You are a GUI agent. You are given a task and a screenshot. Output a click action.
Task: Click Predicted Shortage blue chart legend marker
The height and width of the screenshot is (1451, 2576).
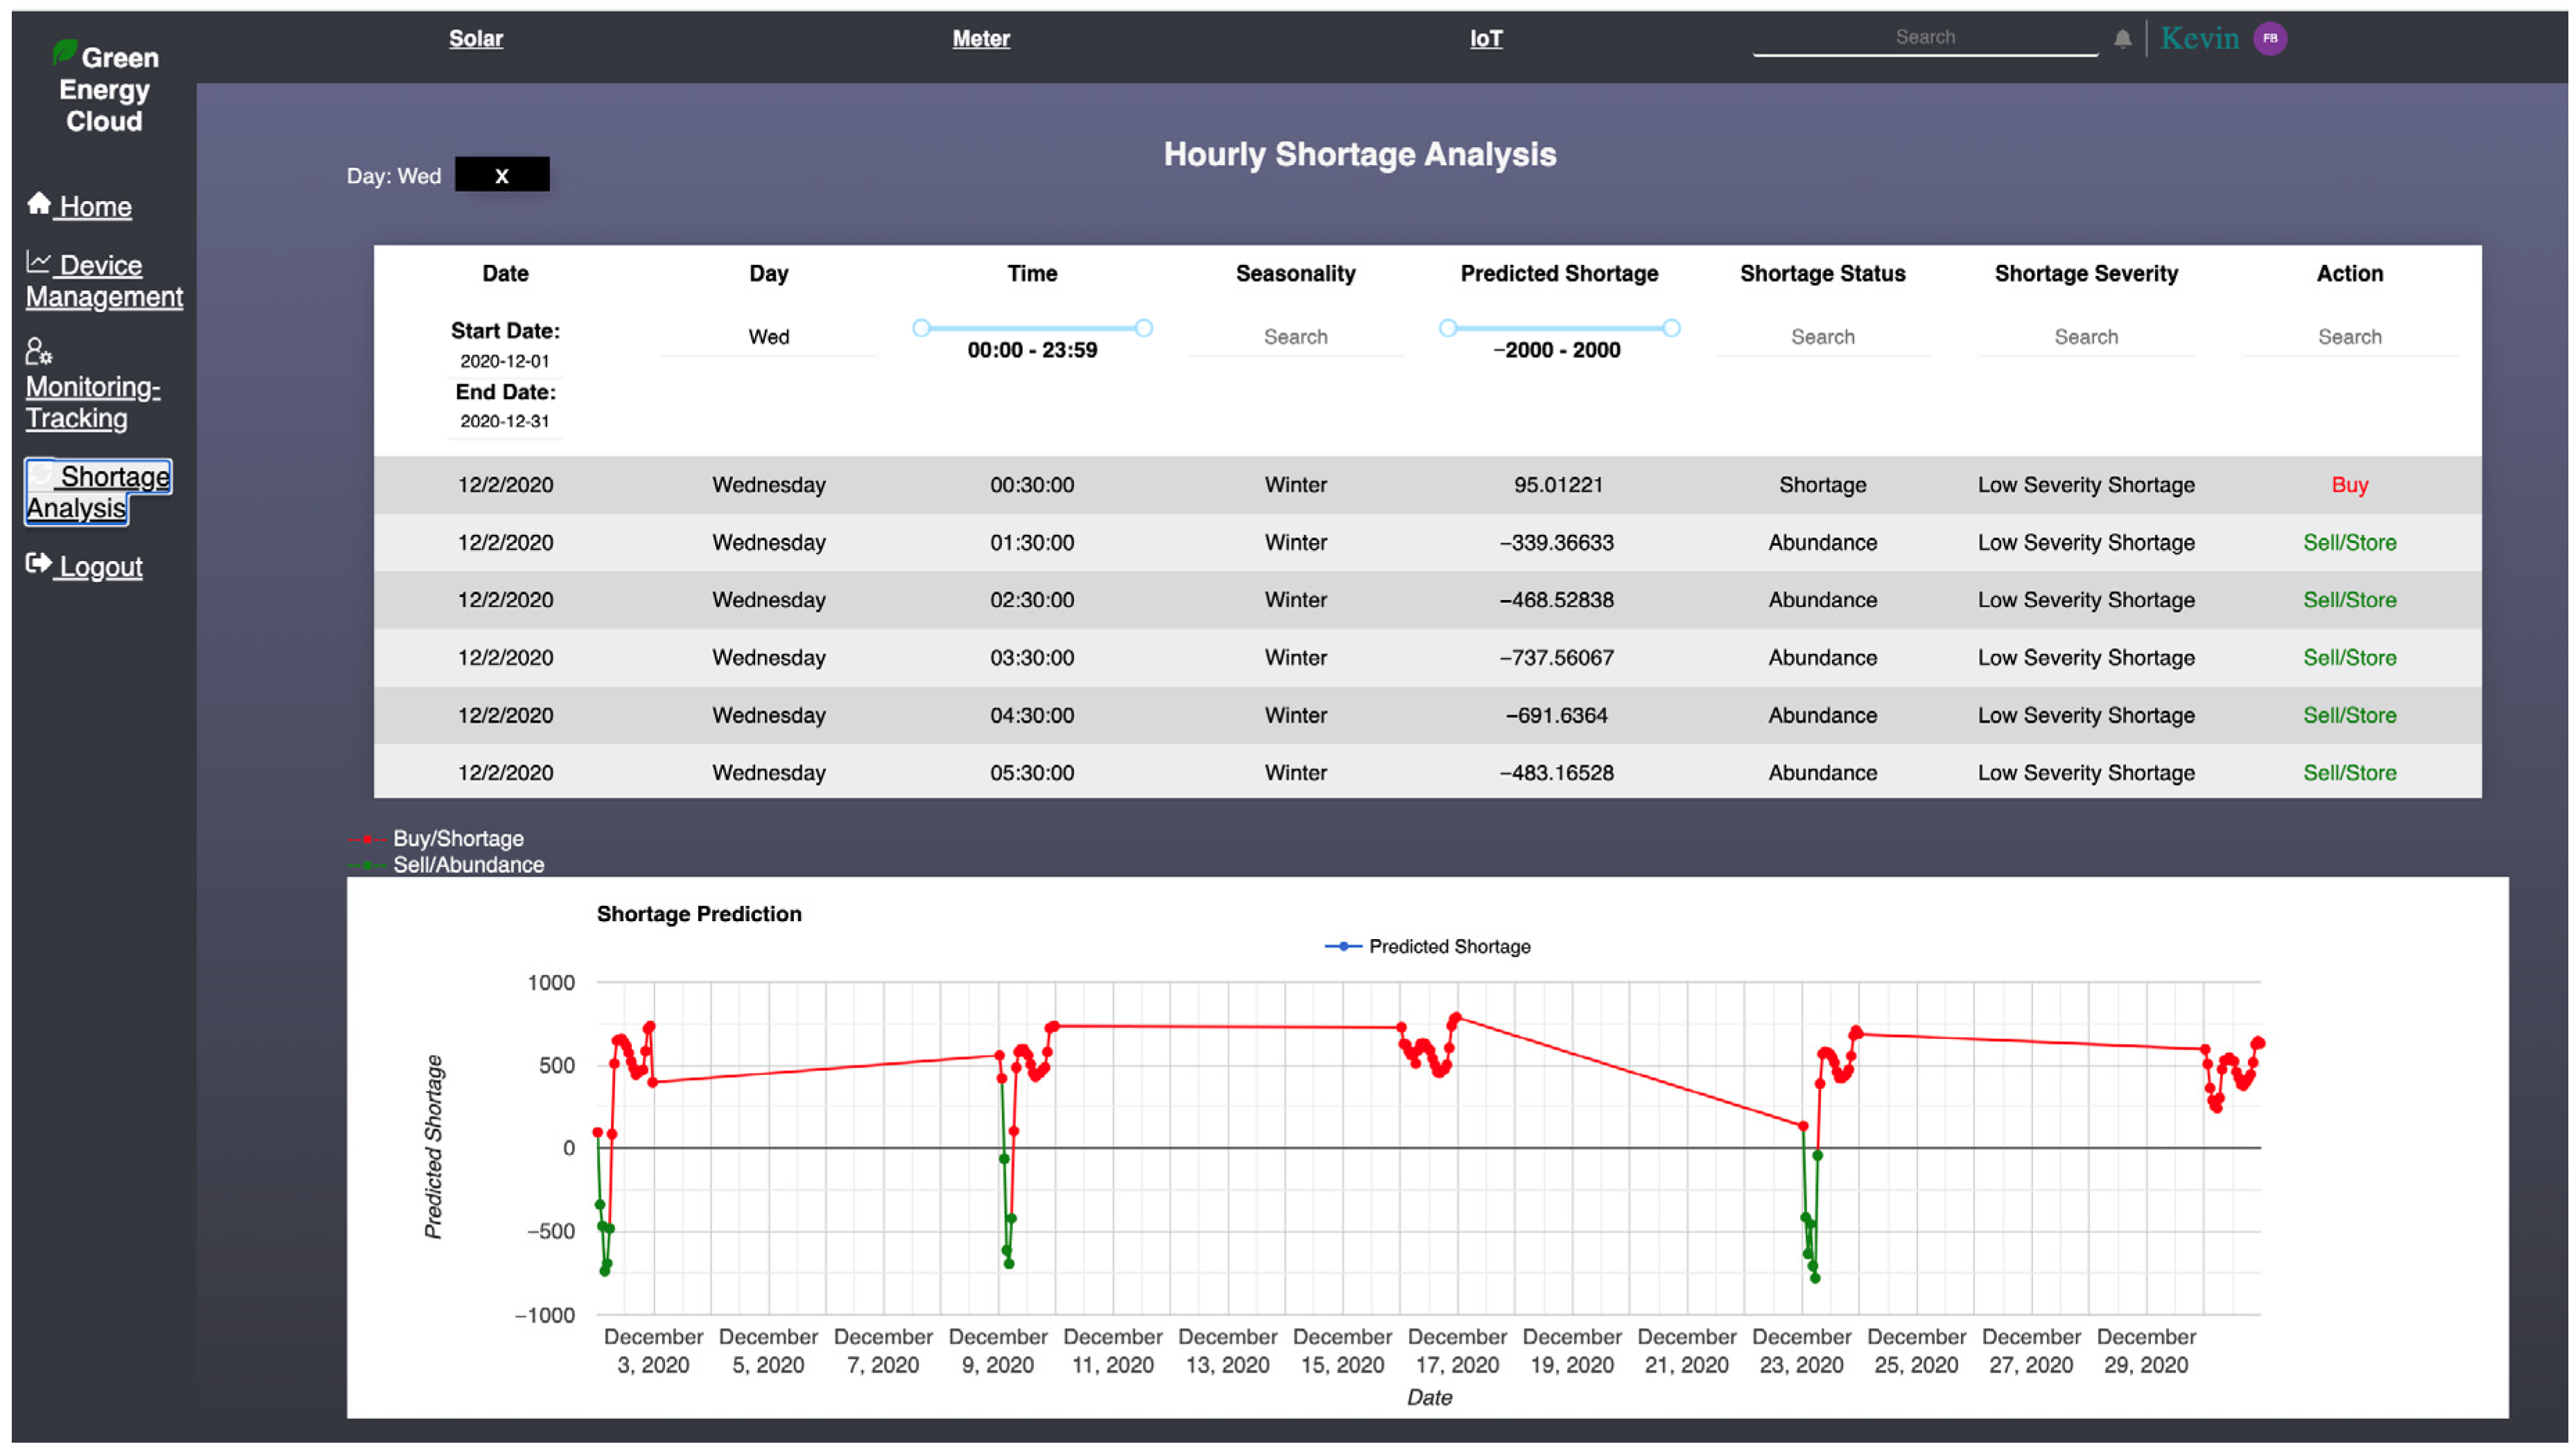[x=1343, y=946]
